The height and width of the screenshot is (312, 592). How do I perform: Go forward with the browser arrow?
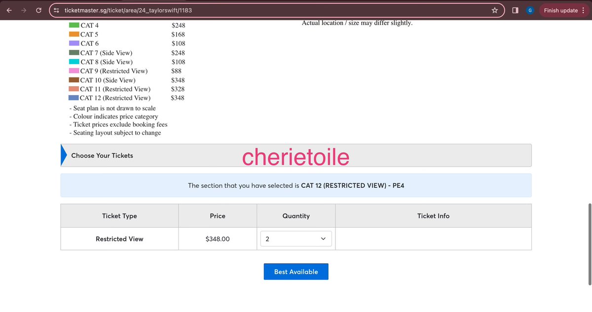click(x=24, y=10)
